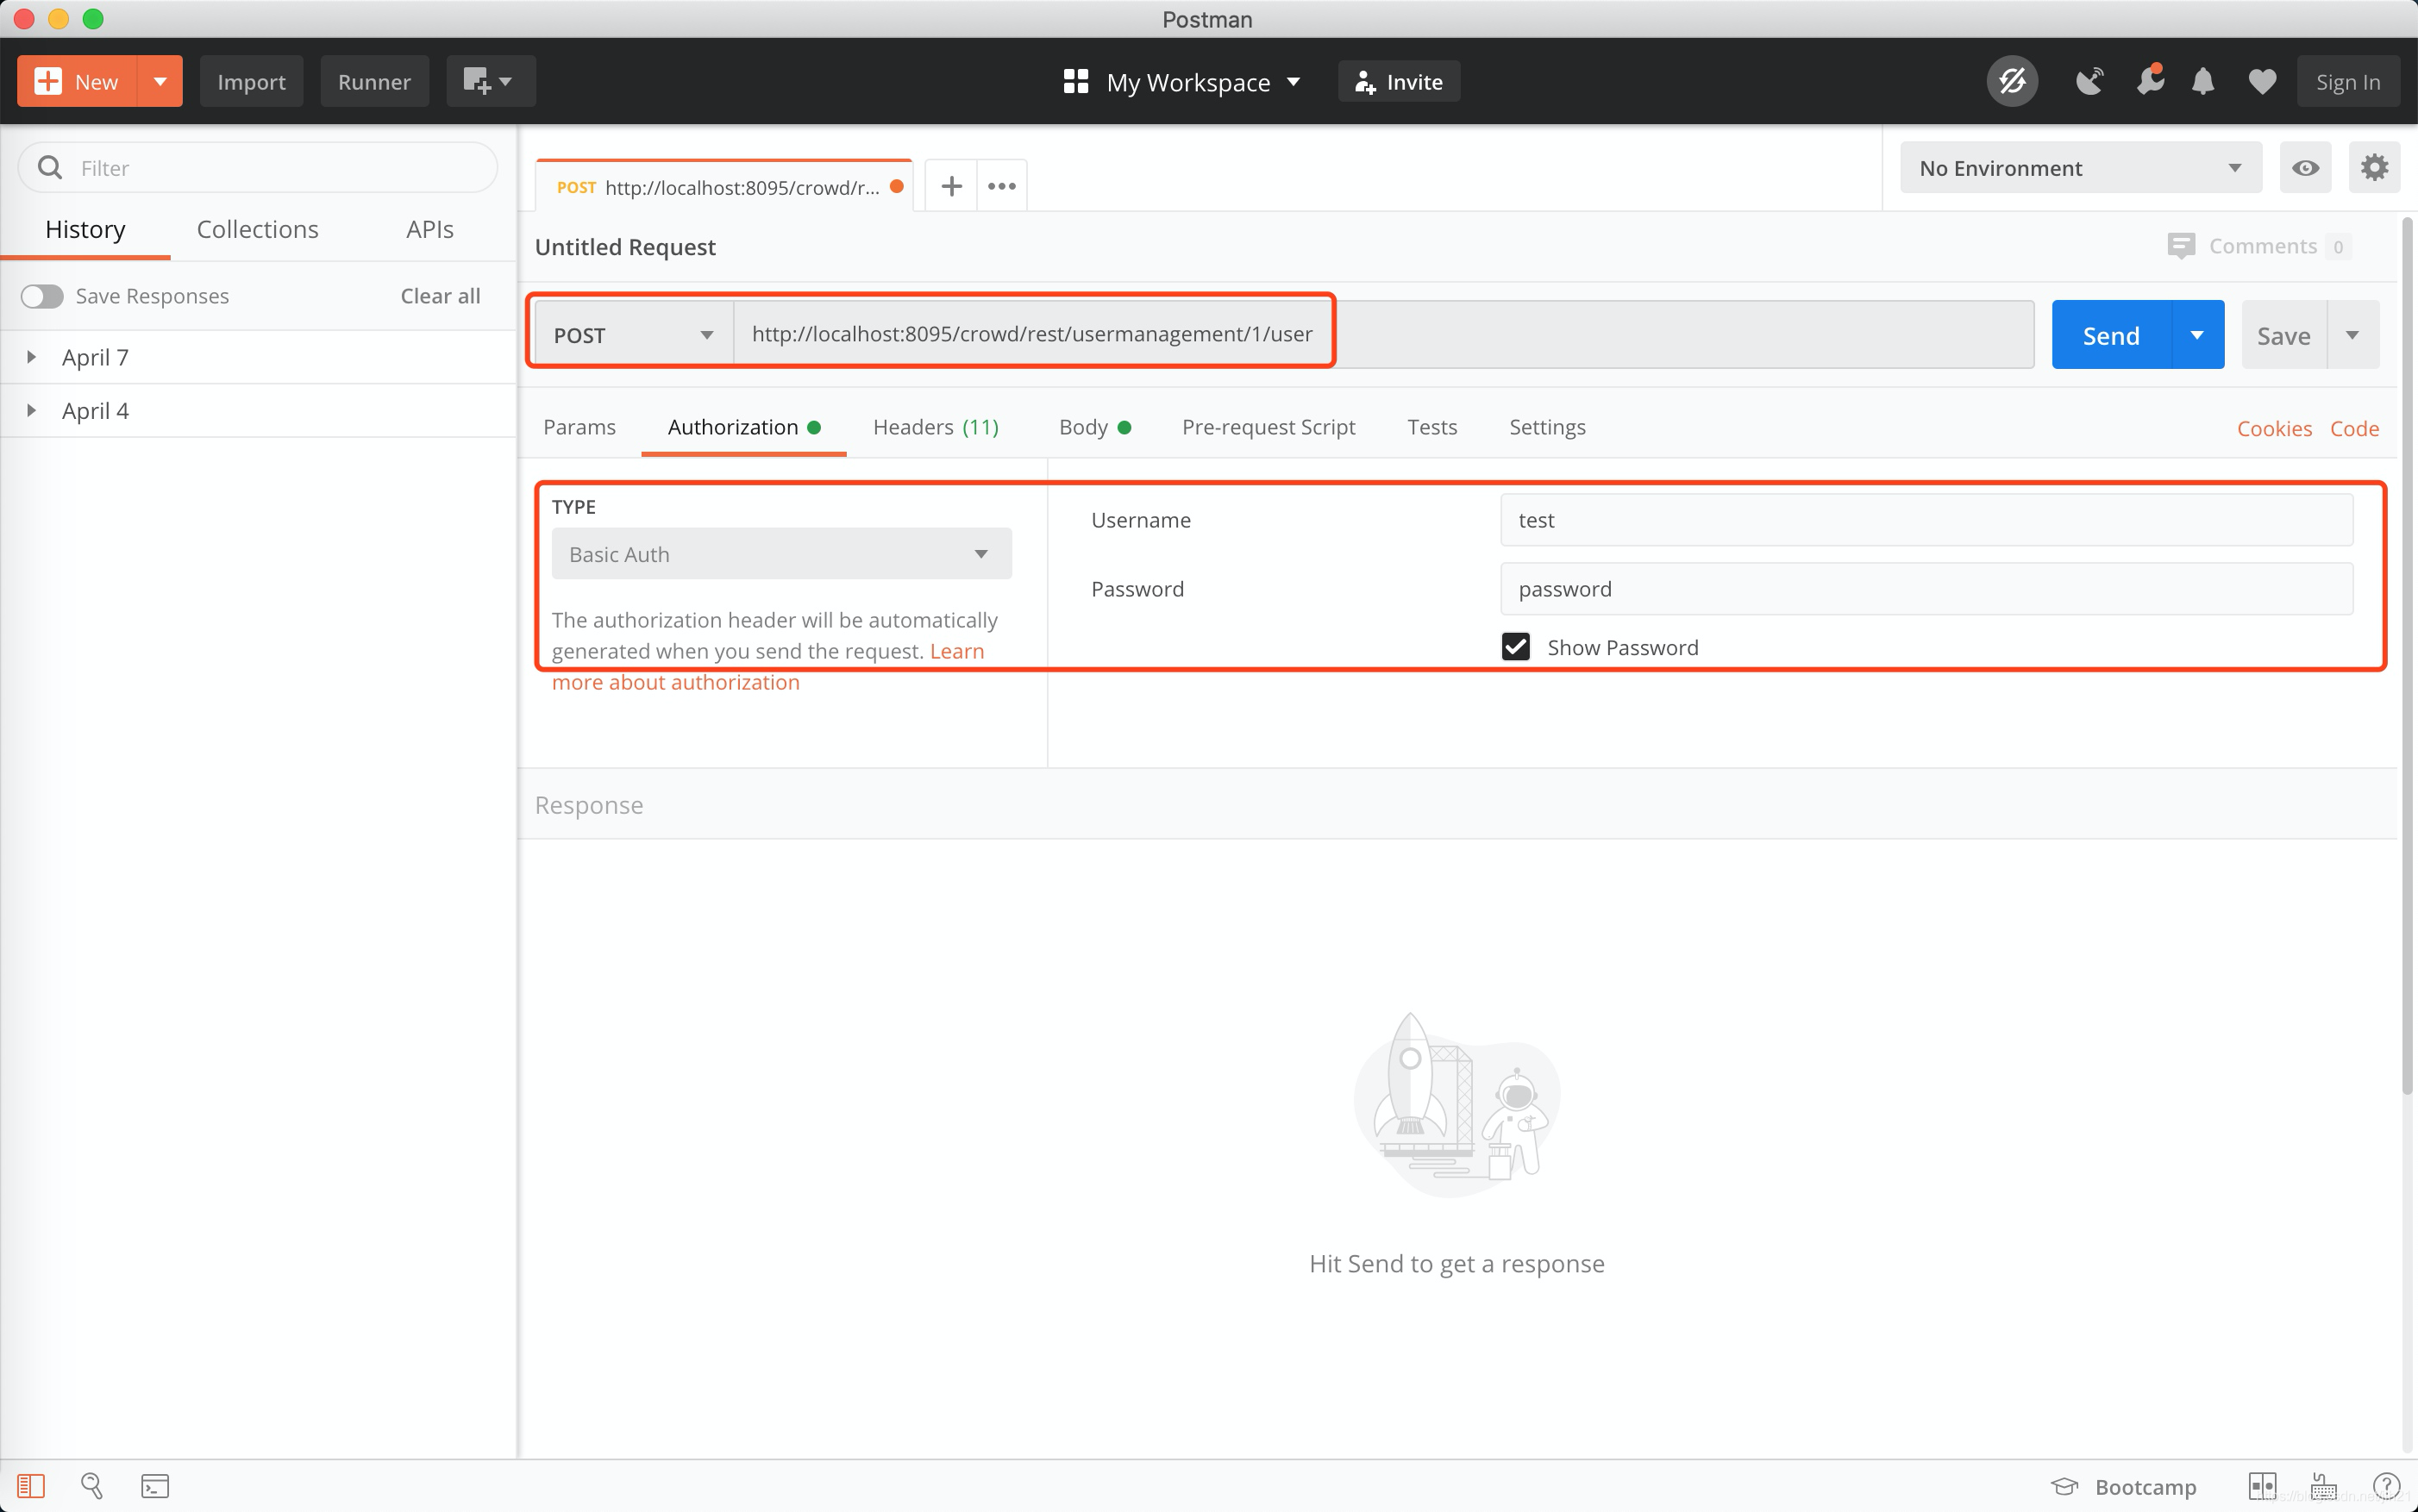Uncheck the Show Password checkbox
The image size is (2418, 1512).
(x=1516, y=647)
